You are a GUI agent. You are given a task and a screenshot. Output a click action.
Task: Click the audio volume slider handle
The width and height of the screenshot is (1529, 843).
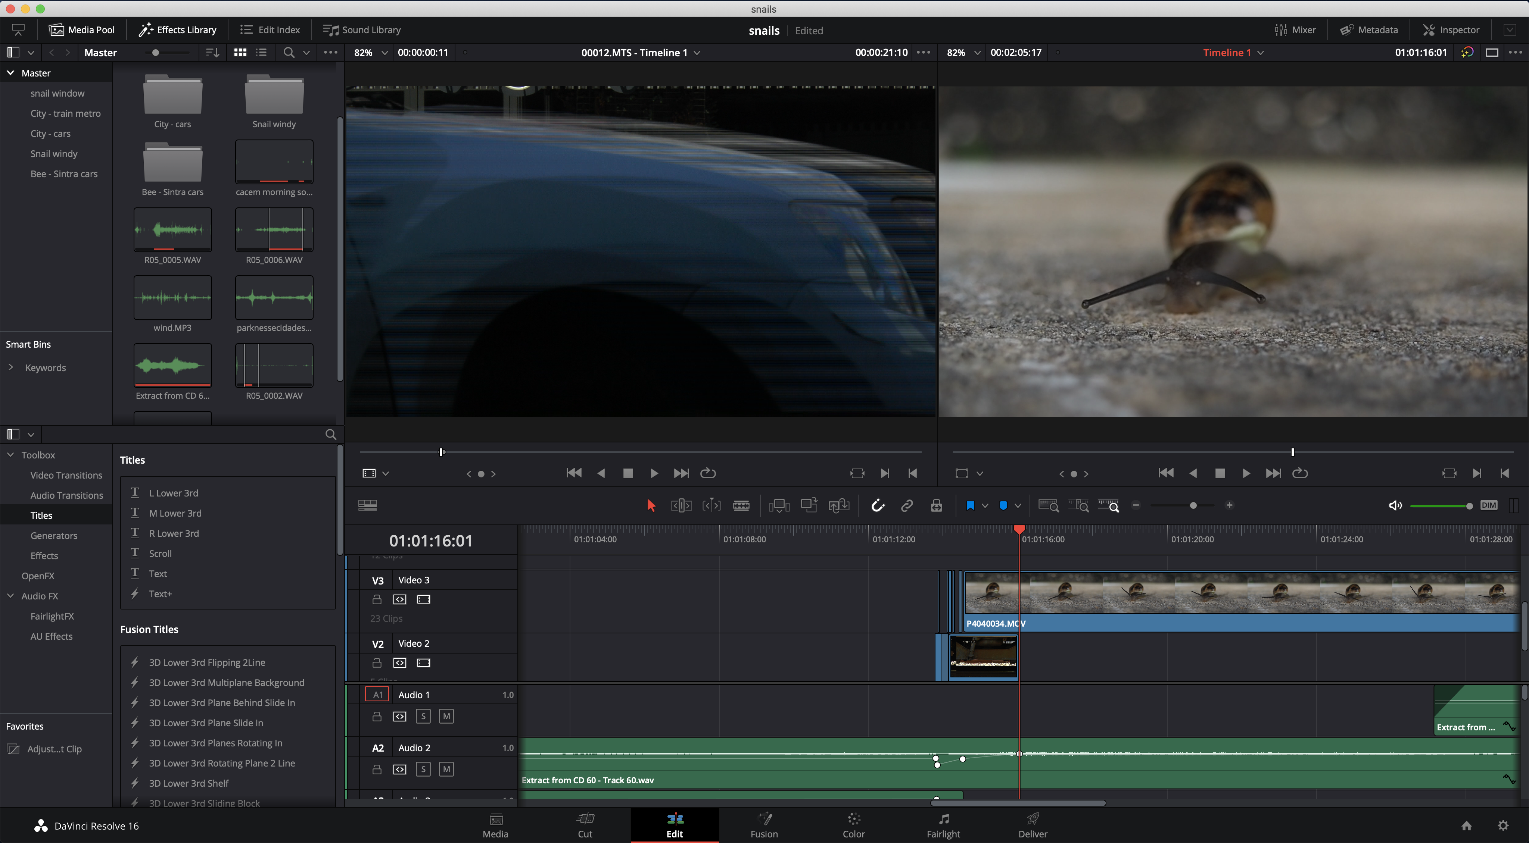pyautogui.click(x=1469, y=506)
